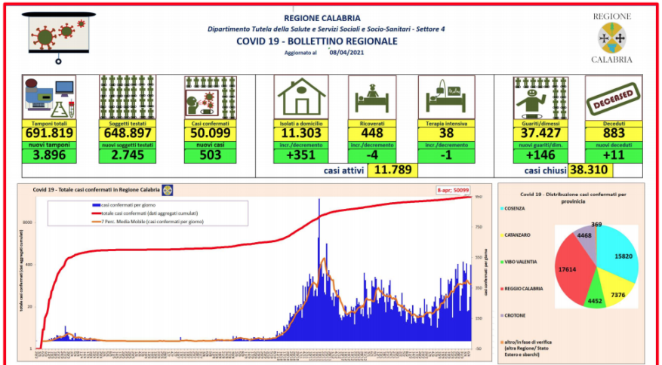Click the DECEASED stamp icon

tap(613, 96)
